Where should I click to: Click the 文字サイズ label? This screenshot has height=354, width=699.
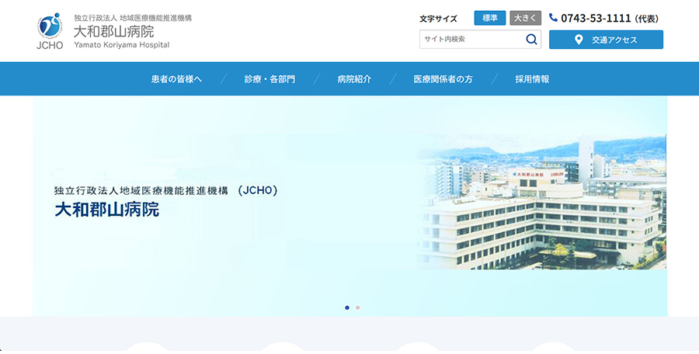pos(438,19)
